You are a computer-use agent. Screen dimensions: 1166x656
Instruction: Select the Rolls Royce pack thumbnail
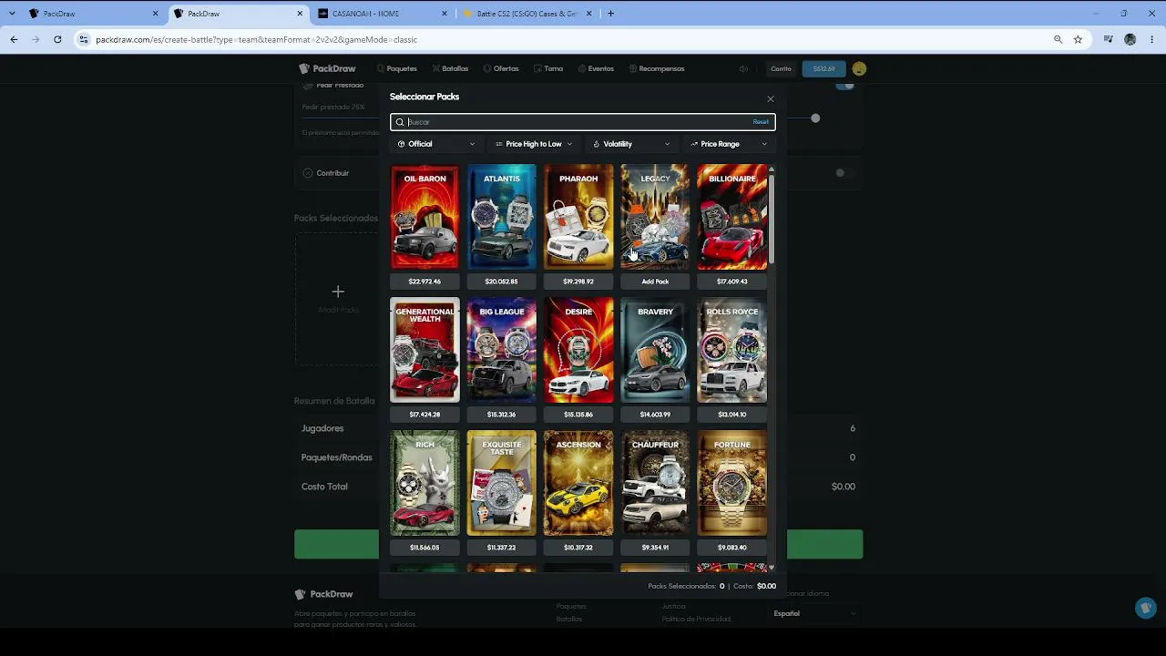[x=732, y=350]
